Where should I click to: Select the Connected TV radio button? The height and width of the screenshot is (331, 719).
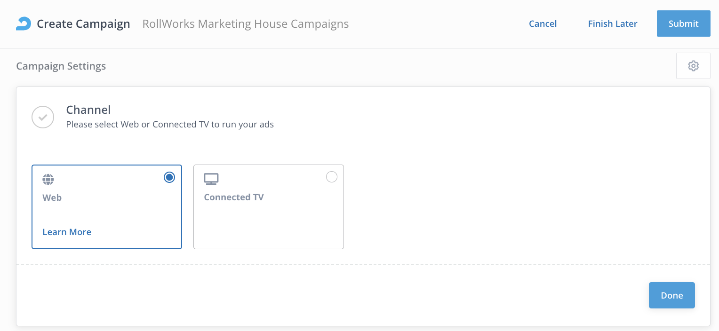coord(331,177)
